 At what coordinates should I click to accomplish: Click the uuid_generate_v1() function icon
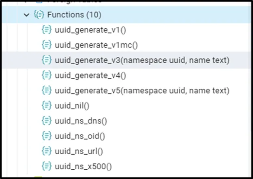[47, 30]
